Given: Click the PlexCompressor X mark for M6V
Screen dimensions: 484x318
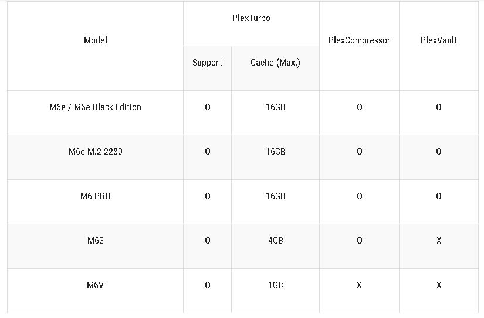Looking at the screenshot, I should pyautogui.click(x=359, y=285).
